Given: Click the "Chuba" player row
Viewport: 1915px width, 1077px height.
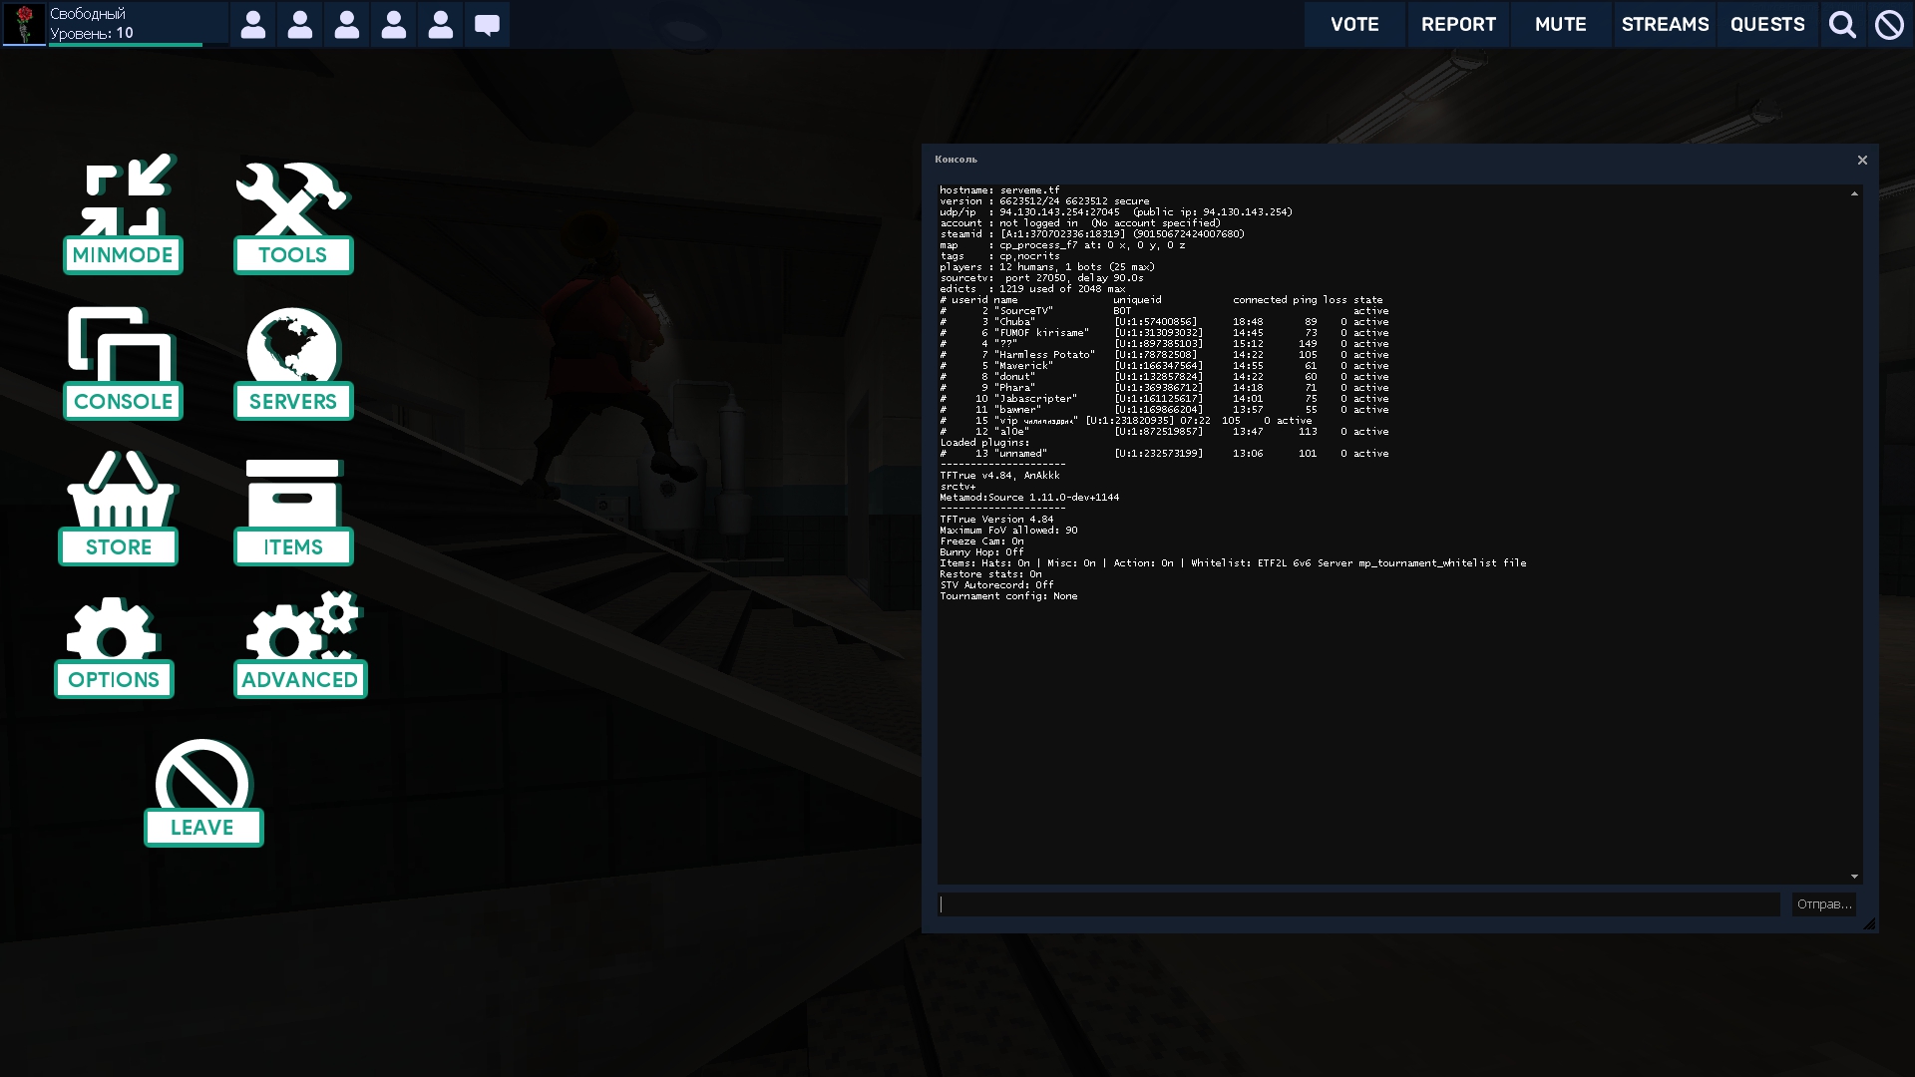Looking at the screenshot, I should pyautogui.click(x=1164, y=321).
